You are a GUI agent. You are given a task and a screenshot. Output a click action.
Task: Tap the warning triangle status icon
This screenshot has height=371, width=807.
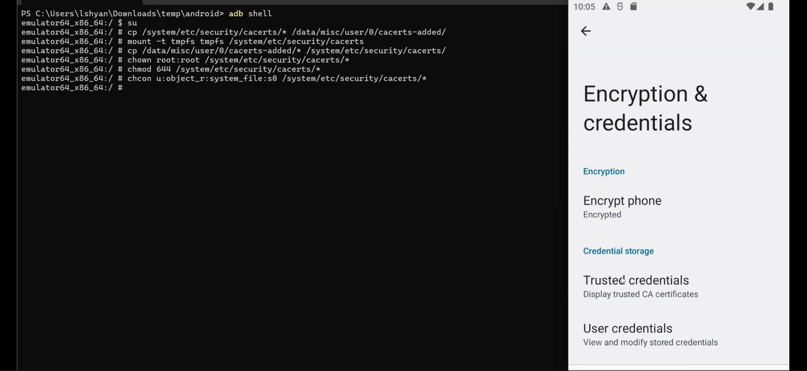click(606, 6)
